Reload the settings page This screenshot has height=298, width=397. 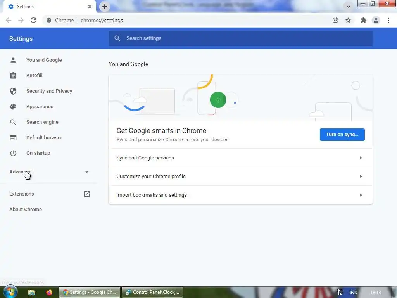pyautogui.click(x=33, y=20)
